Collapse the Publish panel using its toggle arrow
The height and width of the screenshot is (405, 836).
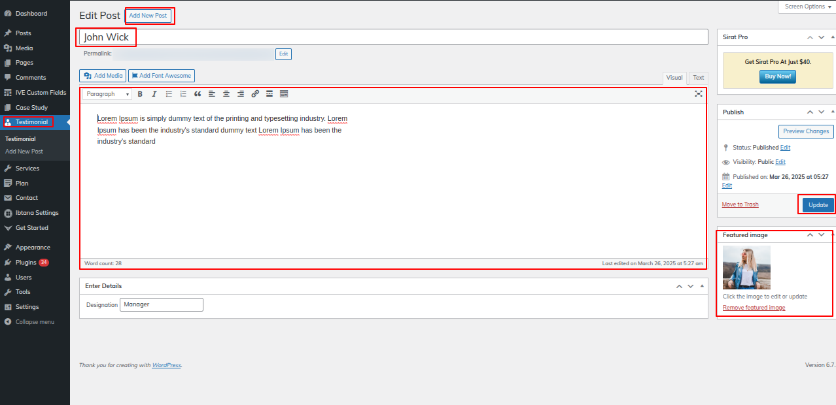pyautogui.click(x=833, y=112)
